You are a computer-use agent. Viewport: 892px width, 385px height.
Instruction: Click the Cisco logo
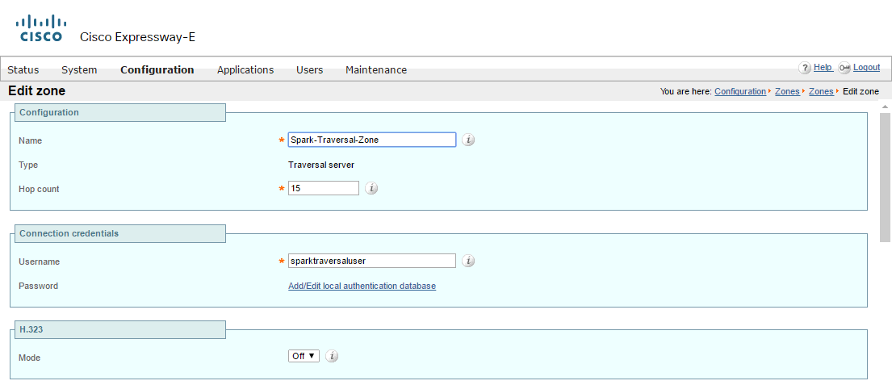click(x=41, y=28)
